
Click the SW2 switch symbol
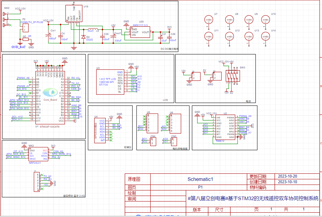5,20
